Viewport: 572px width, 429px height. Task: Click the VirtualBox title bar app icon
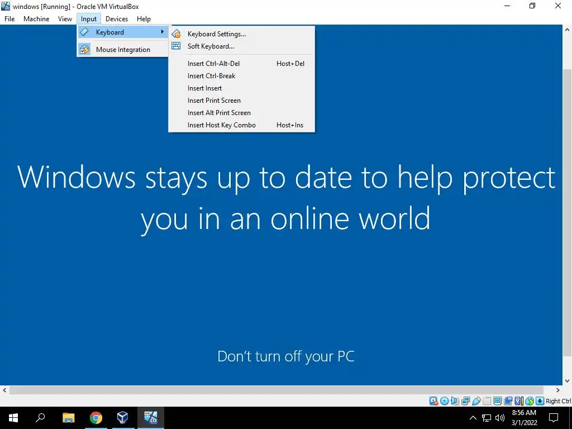tap(6, 6)
